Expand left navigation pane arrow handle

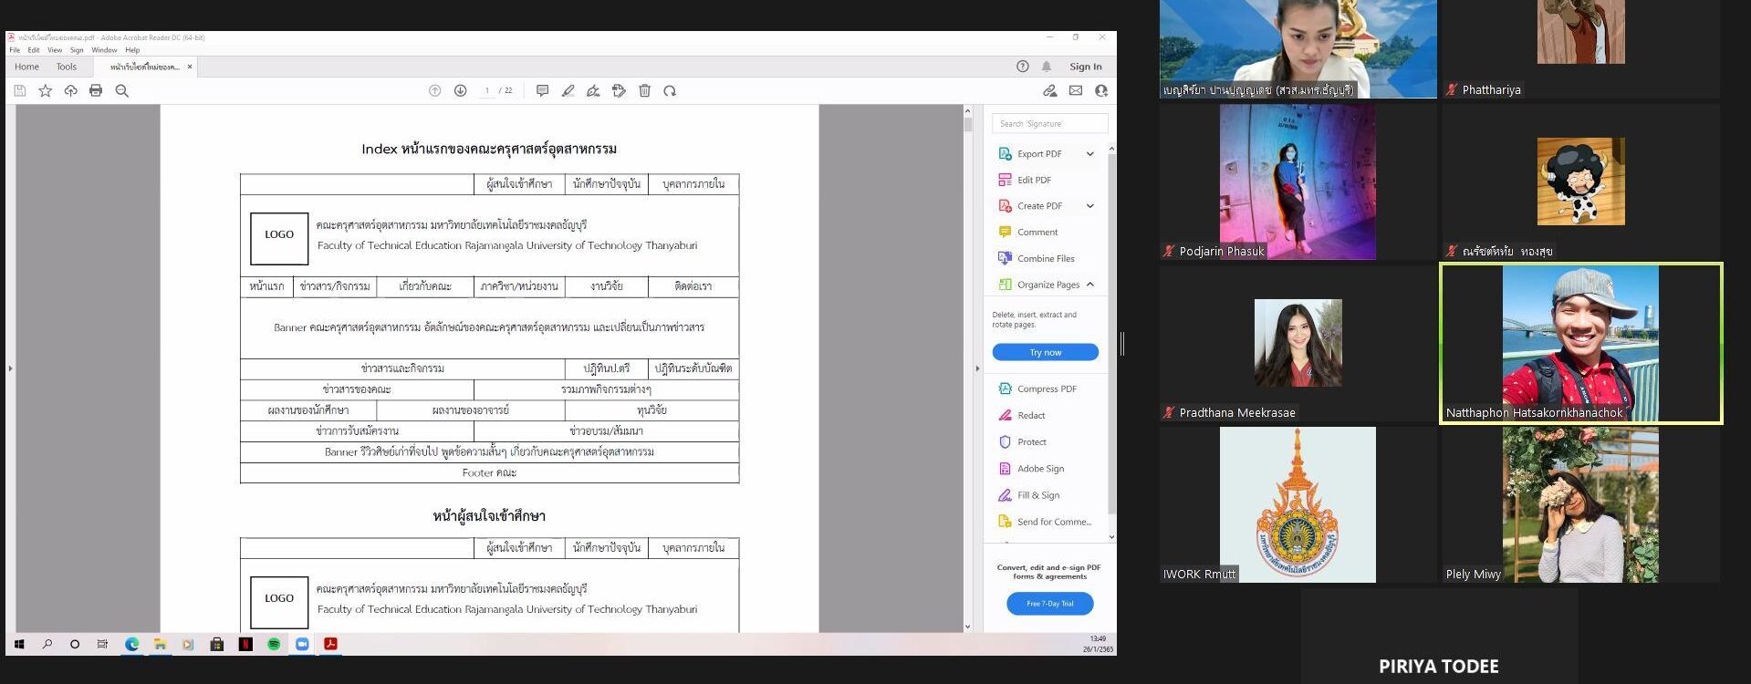(x=10, y=368)
